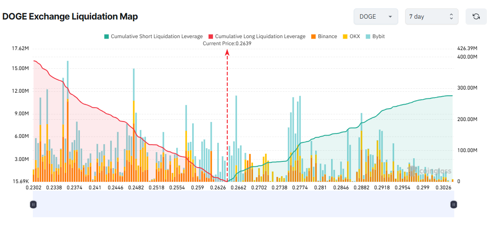Toggle the Binance series legend label
490x227 pixels.
(327, 36)
